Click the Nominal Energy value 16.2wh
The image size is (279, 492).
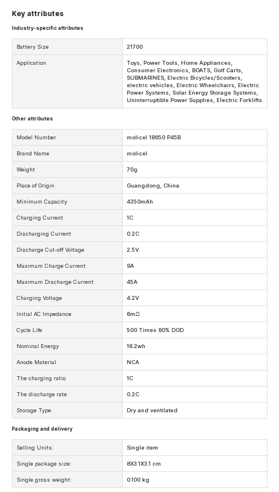(x=136, y=346)
